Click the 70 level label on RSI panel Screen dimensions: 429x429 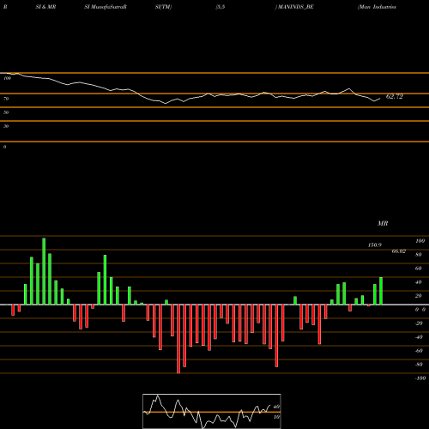6,99
